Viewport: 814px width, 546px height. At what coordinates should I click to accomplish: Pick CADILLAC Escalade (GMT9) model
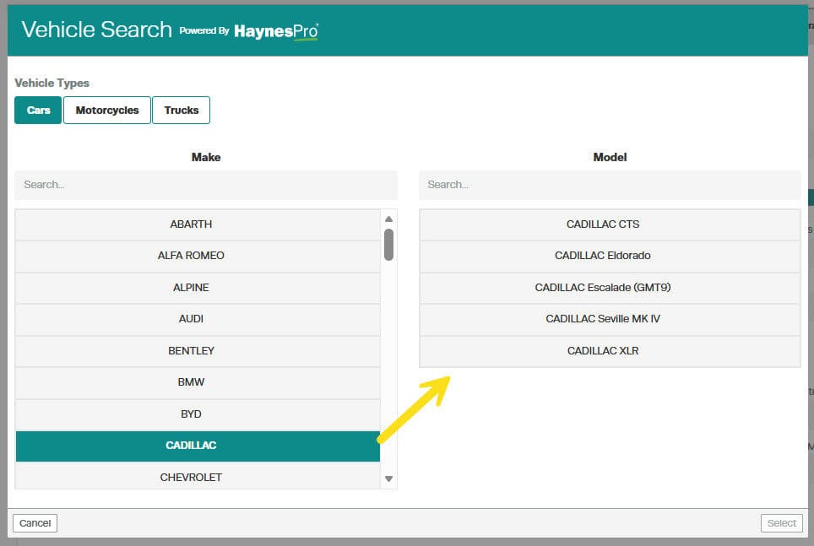(x=610, y=288)
